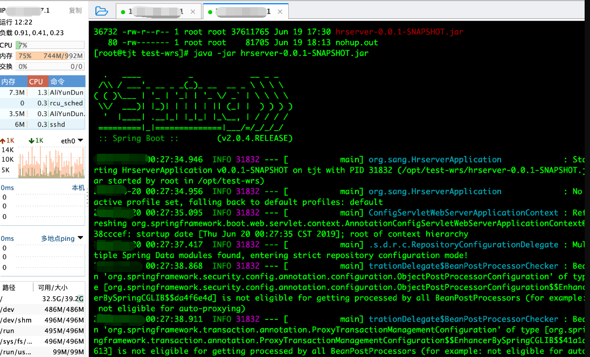Screen dimensions: 590x357
Task: Copy the IP address via 复制
Action: click(x=75, y=11)
